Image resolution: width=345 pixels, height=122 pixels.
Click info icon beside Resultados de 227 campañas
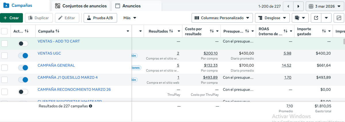tap(91, 106)
